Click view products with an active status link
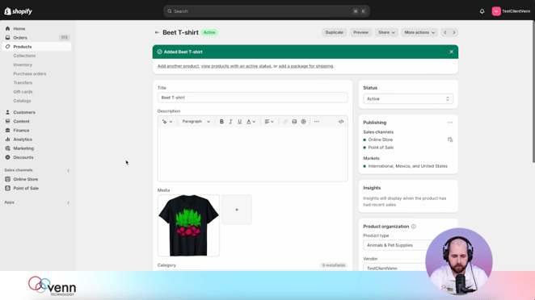The image size is (535, 300). pos(236,66)
